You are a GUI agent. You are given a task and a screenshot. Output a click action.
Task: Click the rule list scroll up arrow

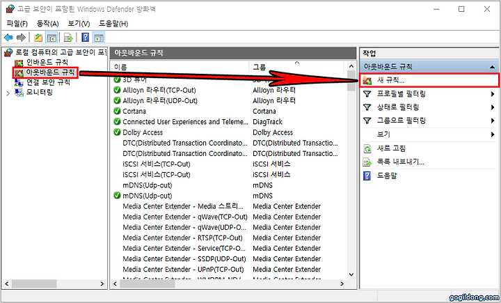point(351,66)
